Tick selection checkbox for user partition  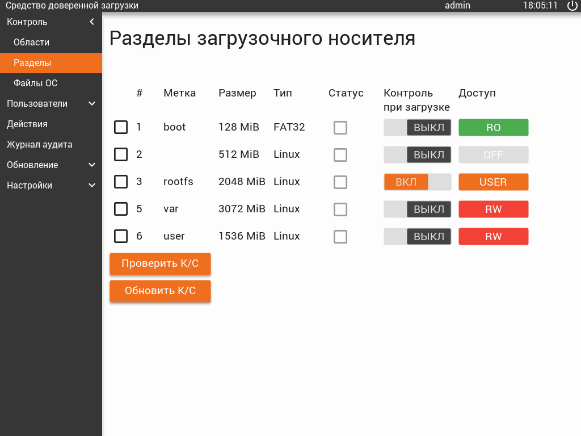coord(121,236)
